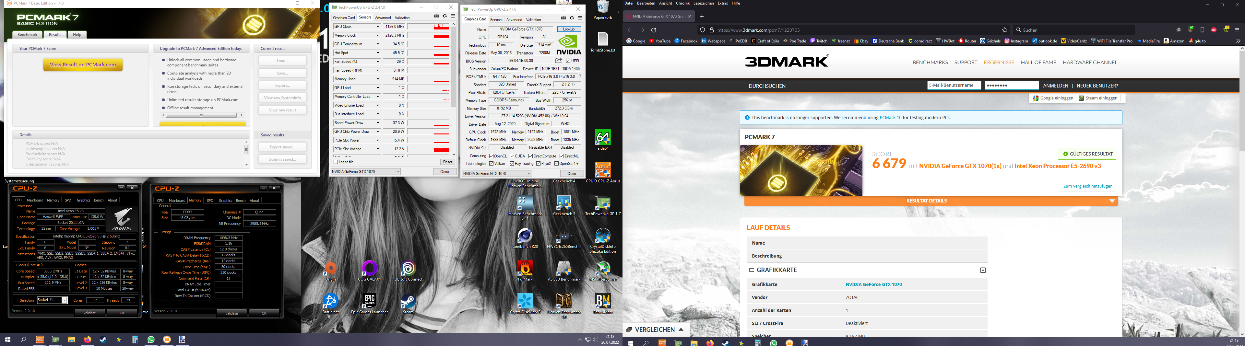Enable the Log to file checkbox
The height and width of the screenshot is (346, 1245).
click(x=336, y=162)
